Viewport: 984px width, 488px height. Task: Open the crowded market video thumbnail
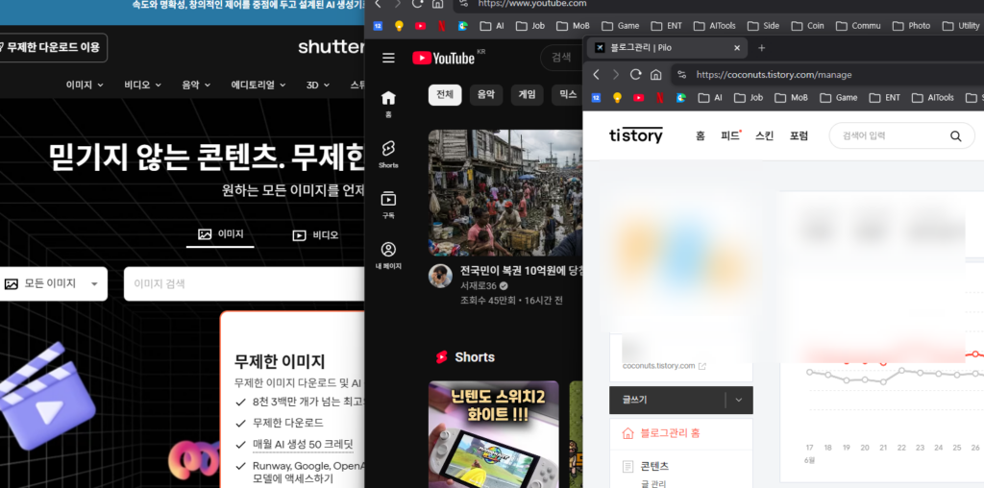(x=505, y=192)
